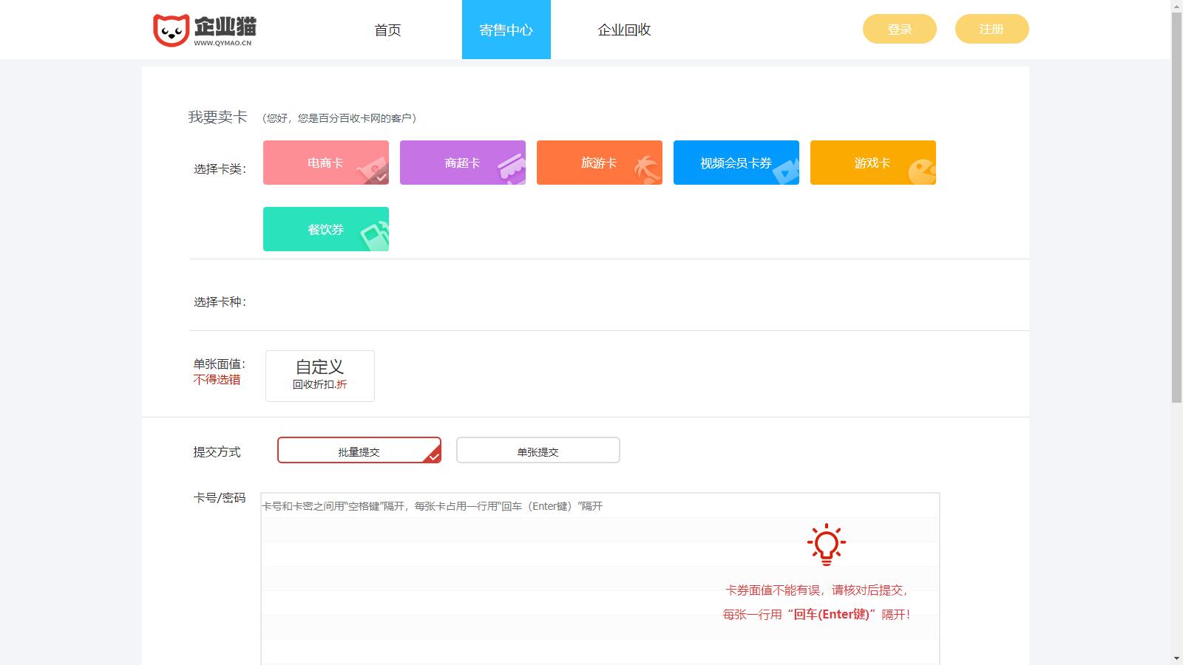
Task: Switch to 单张提交 submission mode
Action: click(x=538, y=450)
